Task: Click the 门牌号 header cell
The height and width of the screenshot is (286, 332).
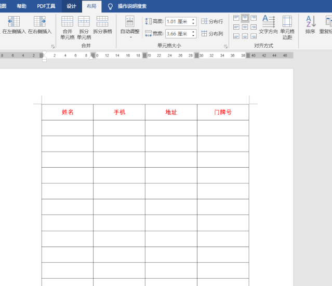Action: pos(223,112)
